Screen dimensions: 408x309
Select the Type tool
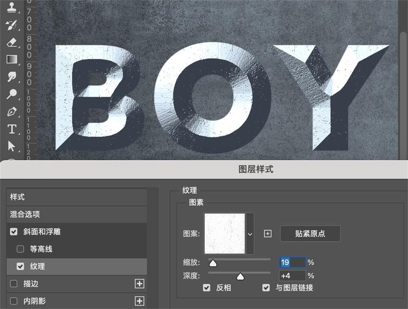(12, 129)
